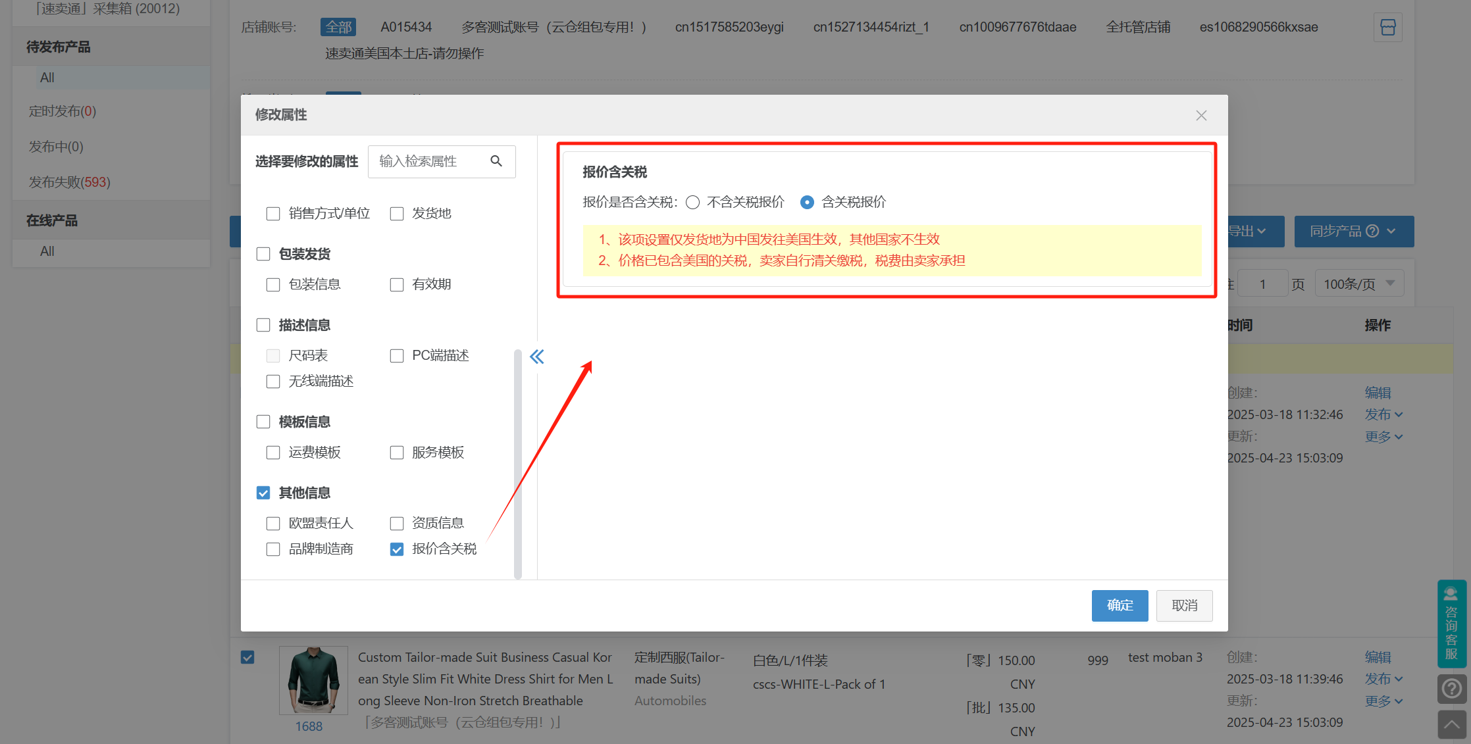Select store account cn1517585203eygi
1471x744 pixels.
tap(729, 27)
